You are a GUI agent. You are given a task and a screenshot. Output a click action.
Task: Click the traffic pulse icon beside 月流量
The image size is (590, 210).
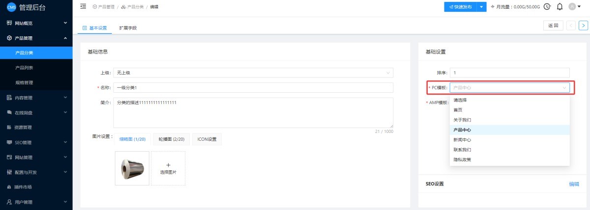[493, 7]
